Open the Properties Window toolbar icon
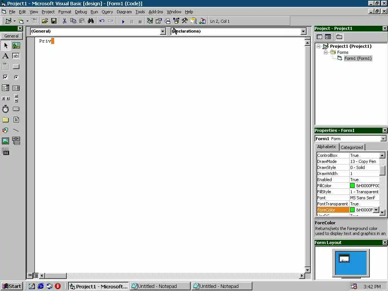The image size is (388, 291). tap(159, 21)
